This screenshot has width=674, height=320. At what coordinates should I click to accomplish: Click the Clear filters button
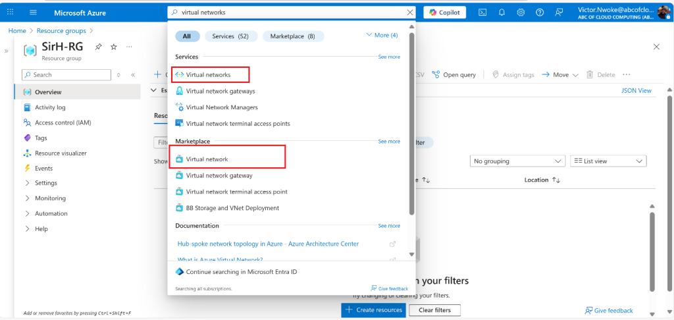(434, 310)
